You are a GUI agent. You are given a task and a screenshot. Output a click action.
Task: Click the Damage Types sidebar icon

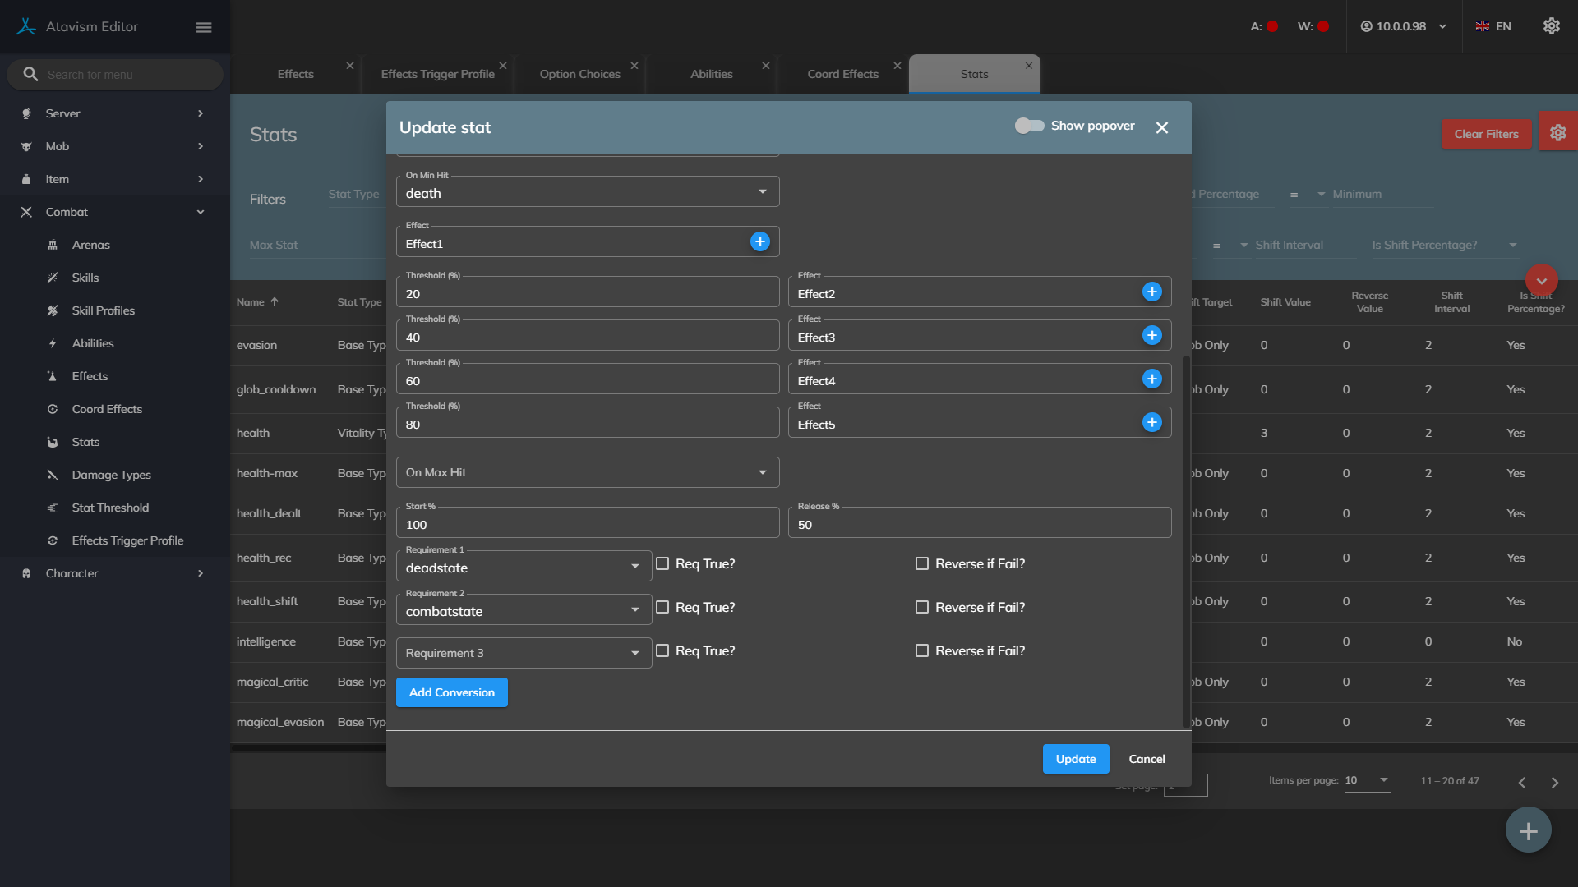point(53,475)
